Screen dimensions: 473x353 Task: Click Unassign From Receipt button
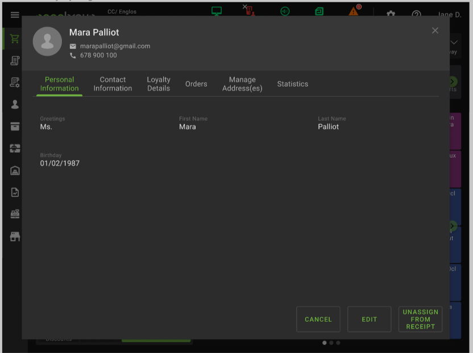420,319
